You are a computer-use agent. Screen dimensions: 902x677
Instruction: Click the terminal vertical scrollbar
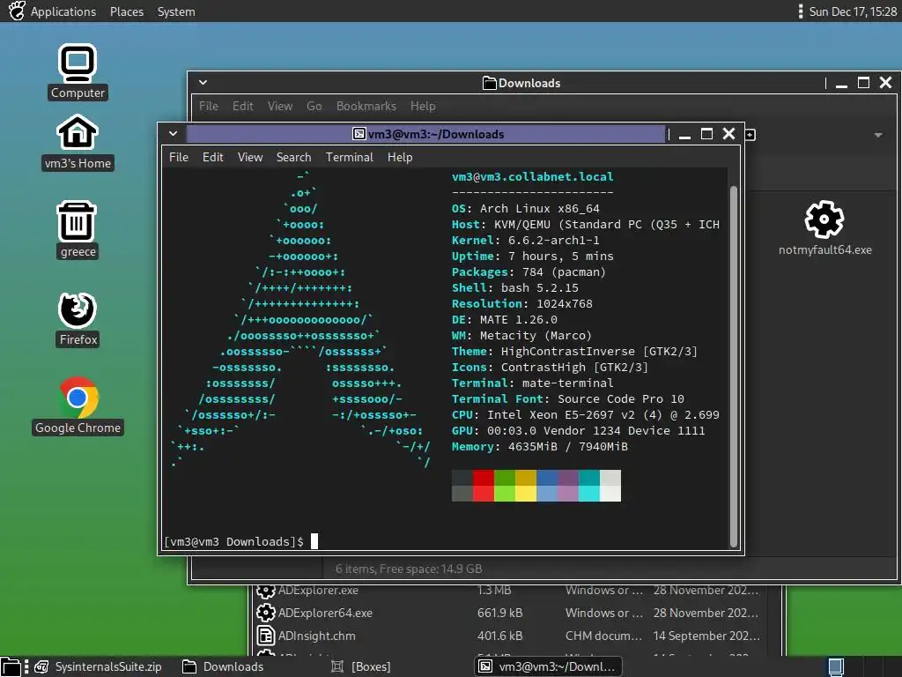click(x=734, y=366)
